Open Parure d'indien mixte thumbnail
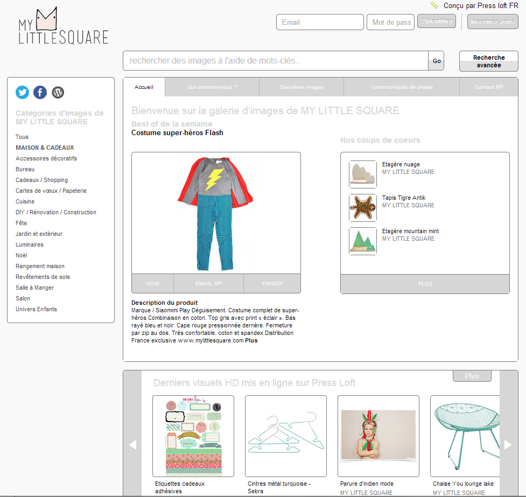Viewport: 526px width, 497px height. 378,436
